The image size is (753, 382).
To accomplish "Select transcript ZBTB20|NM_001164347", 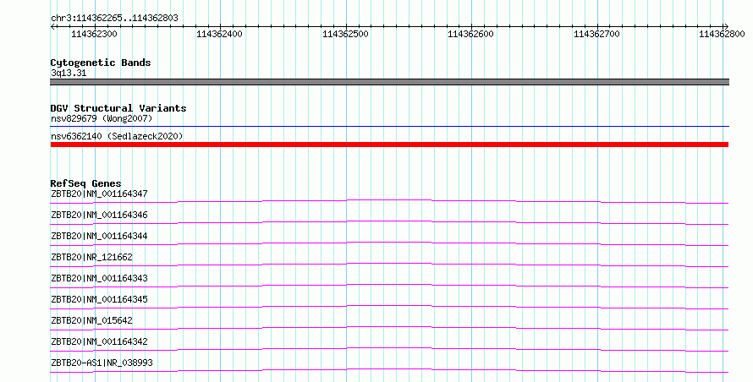I will [x=99, y=194].
